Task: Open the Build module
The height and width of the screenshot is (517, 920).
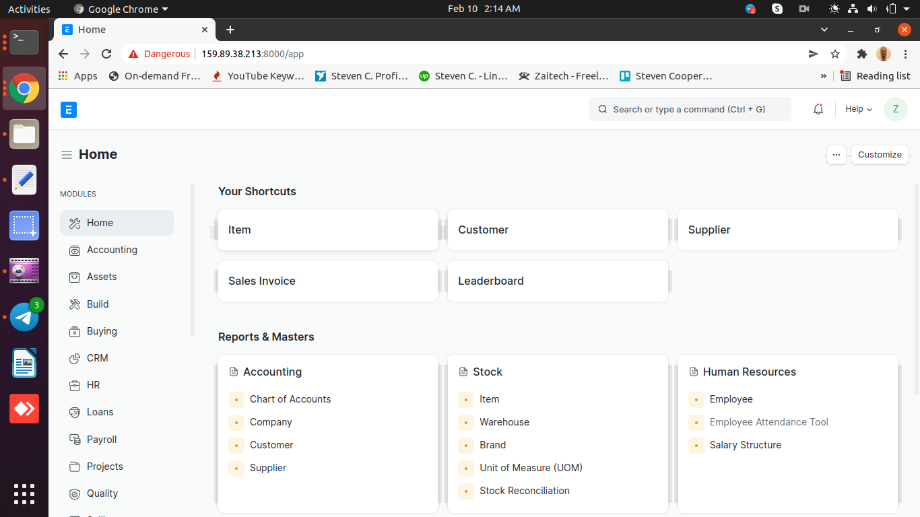Action: click(98, 304)
